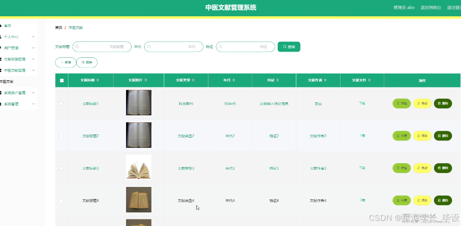461x226 pixels.
Task: Click the 90年代 cell
Action: pos(230,104)
